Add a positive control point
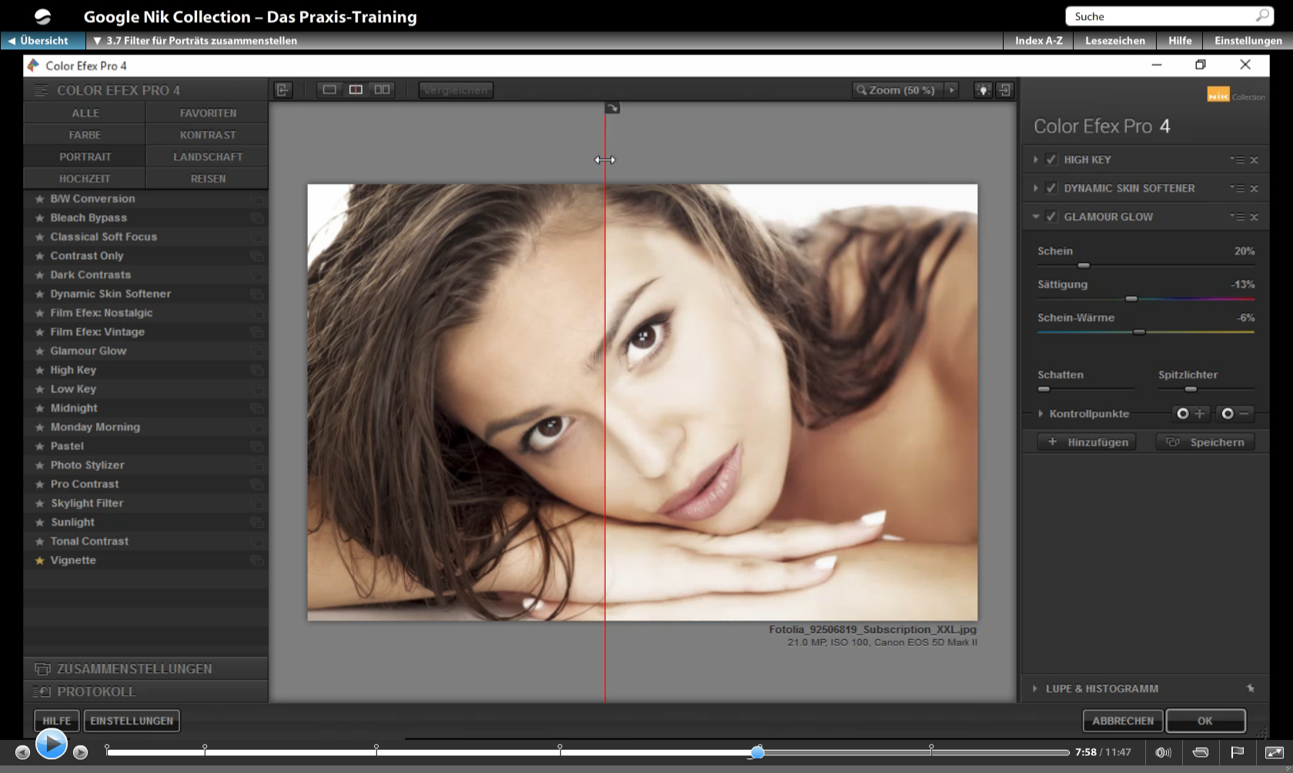 [x=1191, y=414]
